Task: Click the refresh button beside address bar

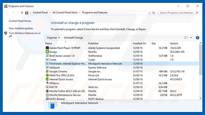Action: (x=154, y=13)
